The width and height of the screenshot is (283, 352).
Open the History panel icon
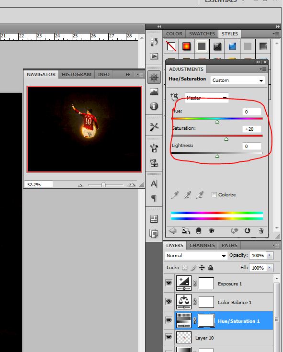pyautogui.click(x=154, y=42)
